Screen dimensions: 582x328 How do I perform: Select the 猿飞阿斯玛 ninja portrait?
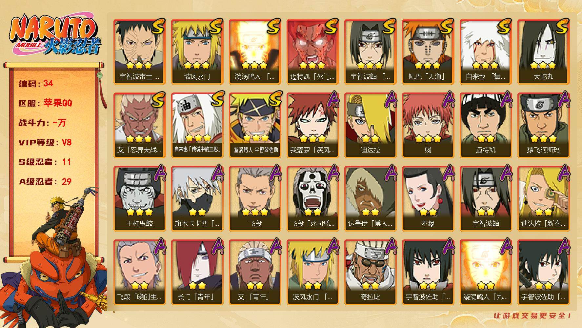(x=543, y=125)
